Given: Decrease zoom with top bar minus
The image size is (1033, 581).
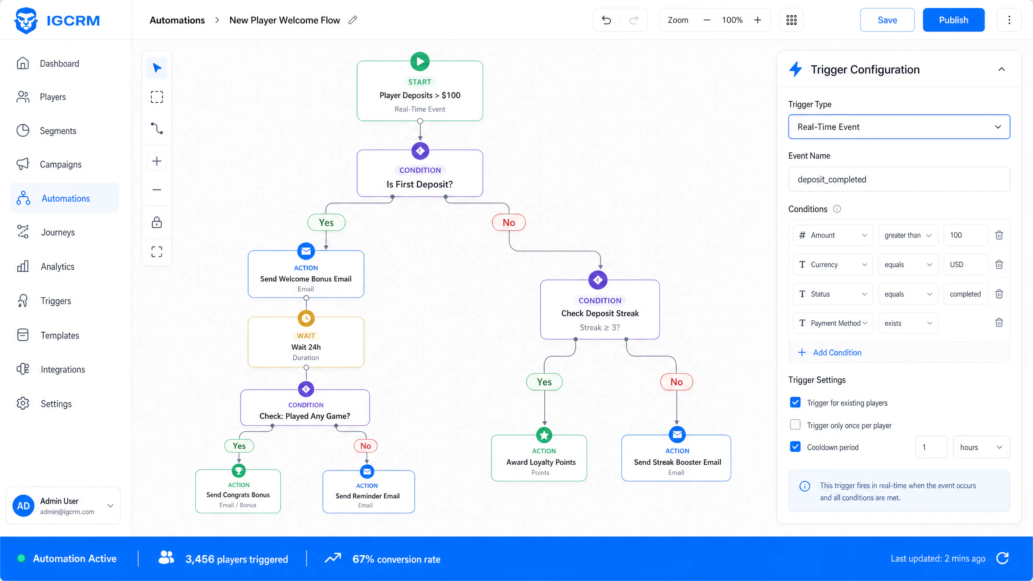Looking at the screenshot, I should (x=707, y=20).
